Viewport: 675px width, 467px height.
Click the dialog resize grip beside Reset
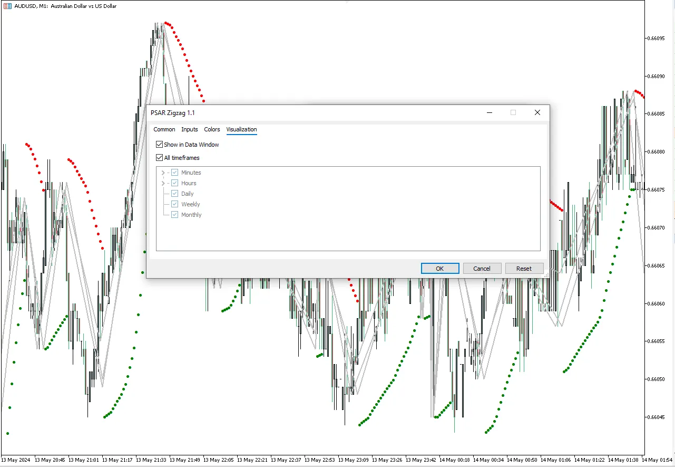click(x=546, y=275)
